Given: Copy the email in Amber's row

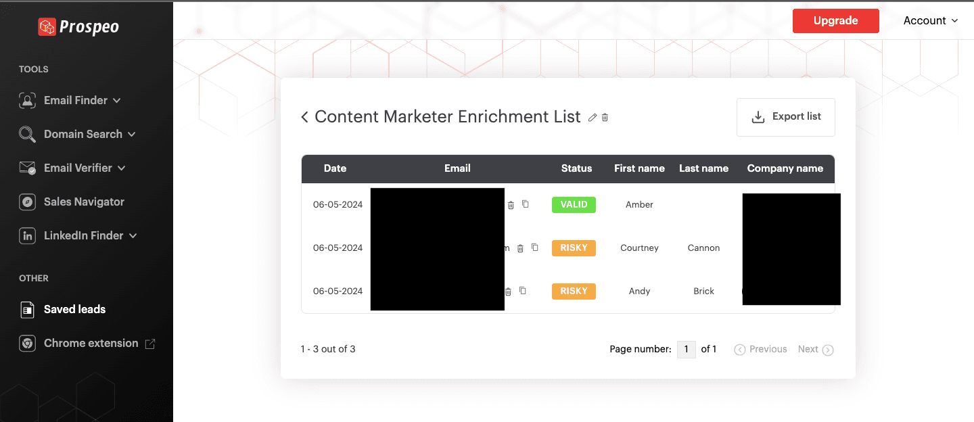Looking at the screenshot, I should tap(525, 204).
